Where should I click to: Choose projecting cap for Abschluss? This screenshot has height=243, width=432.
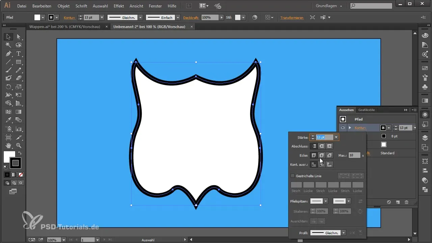(329, 146)
